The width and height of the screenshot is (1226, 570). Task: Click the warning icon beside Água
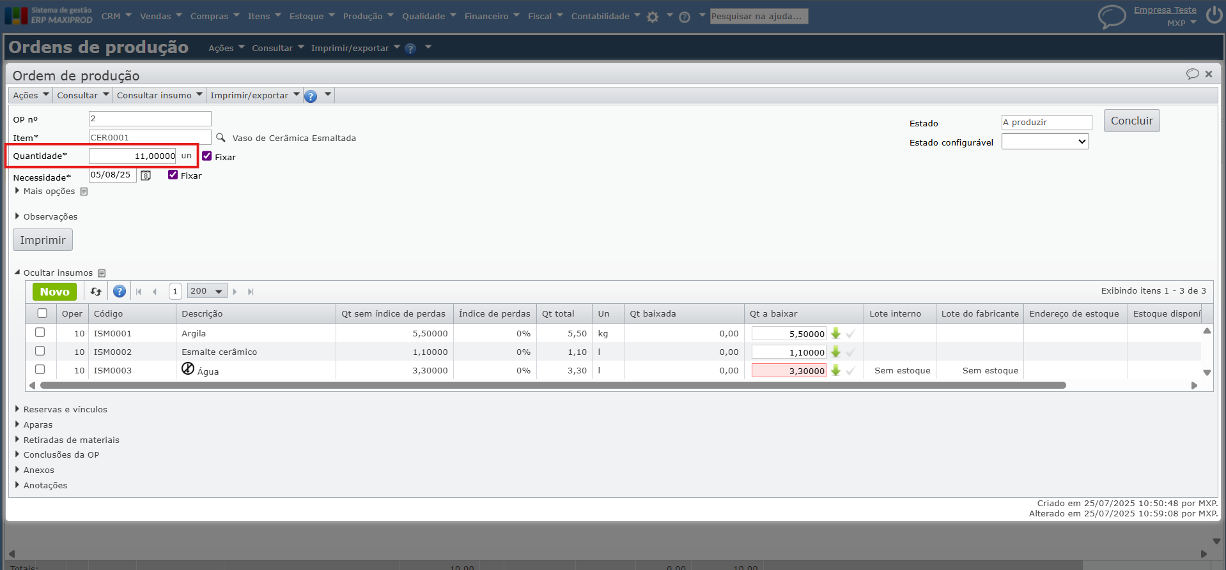coord(188,368)
